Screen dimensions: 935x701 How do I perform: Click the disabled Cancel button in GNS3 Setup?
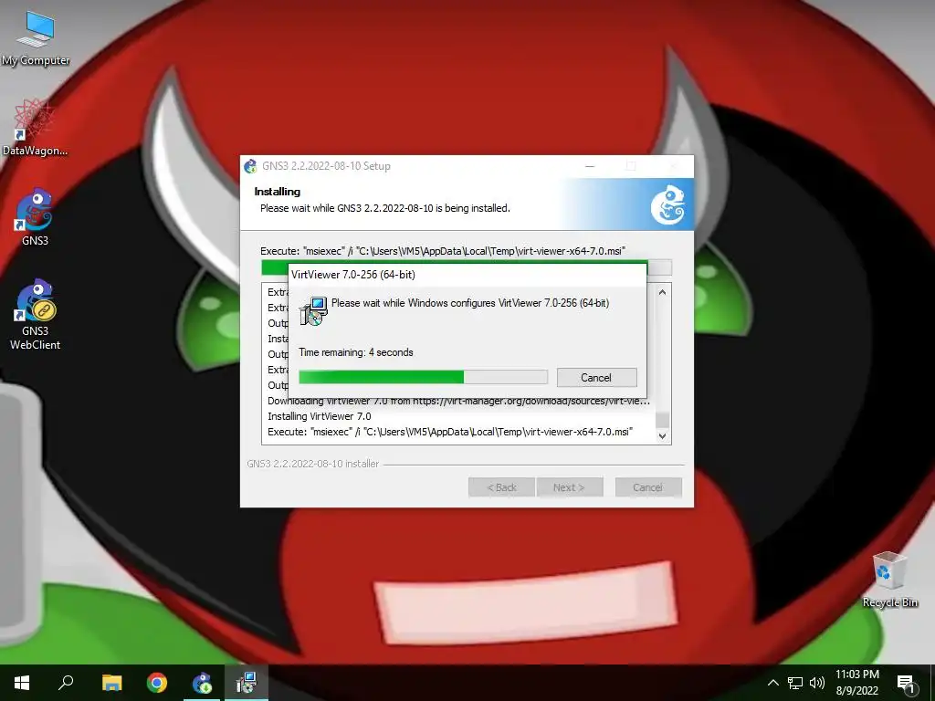pos(648,487)
